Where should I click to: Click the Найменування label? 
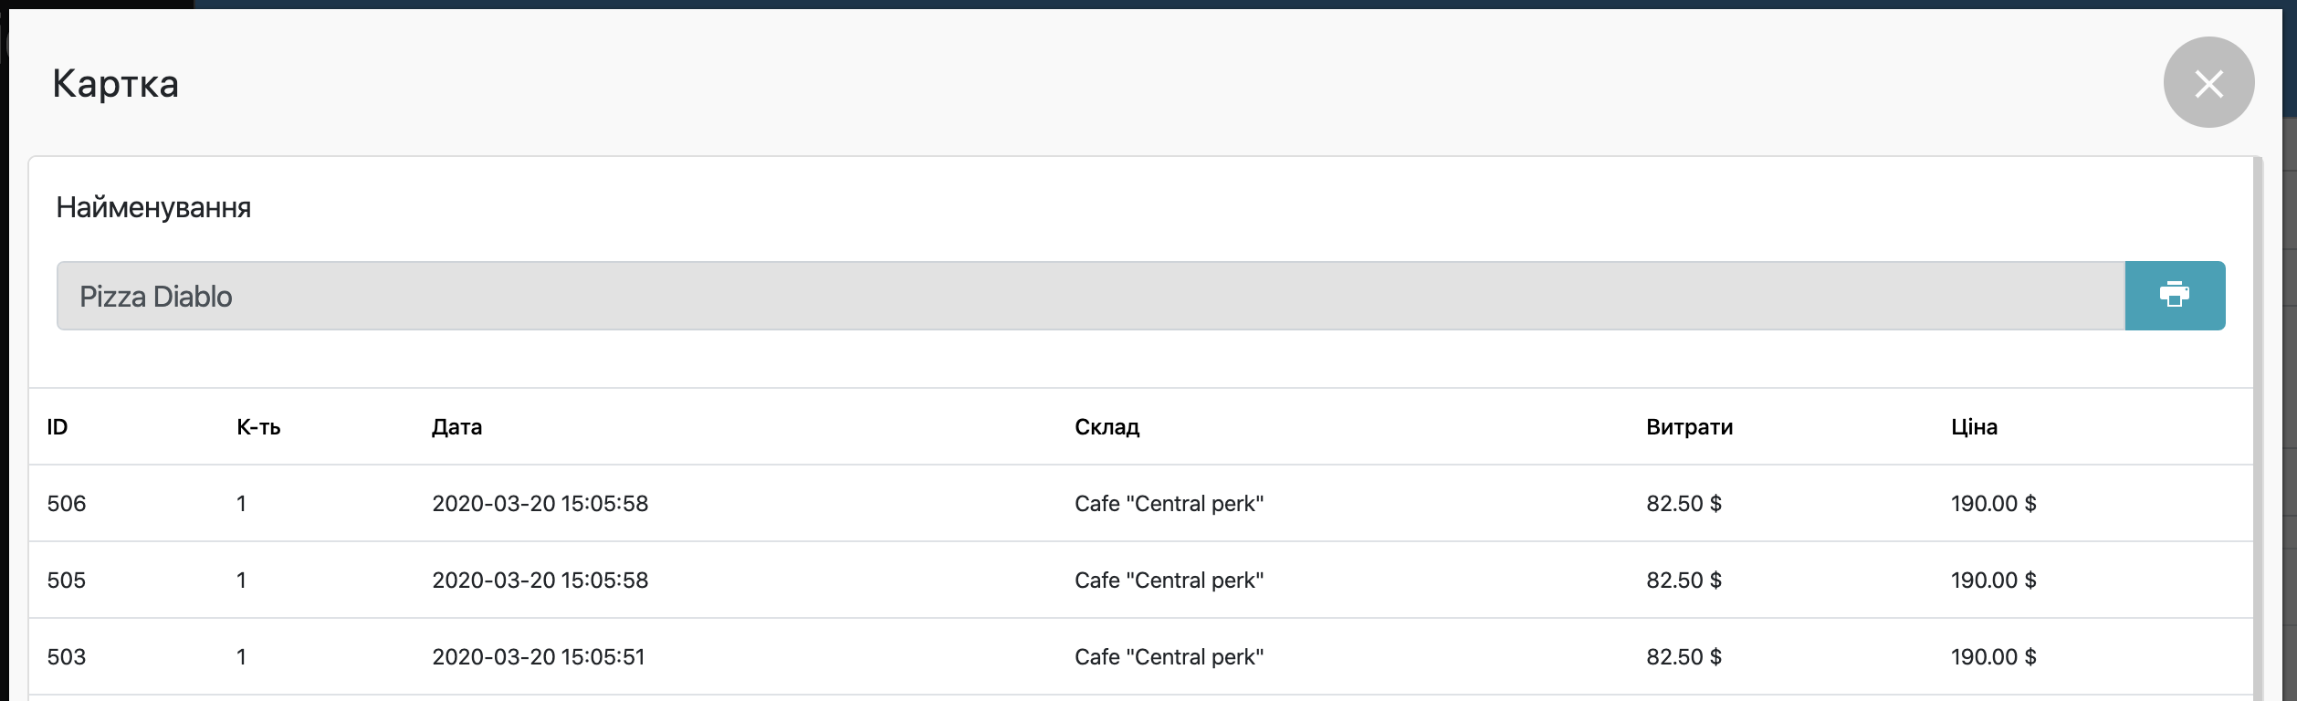153,208
